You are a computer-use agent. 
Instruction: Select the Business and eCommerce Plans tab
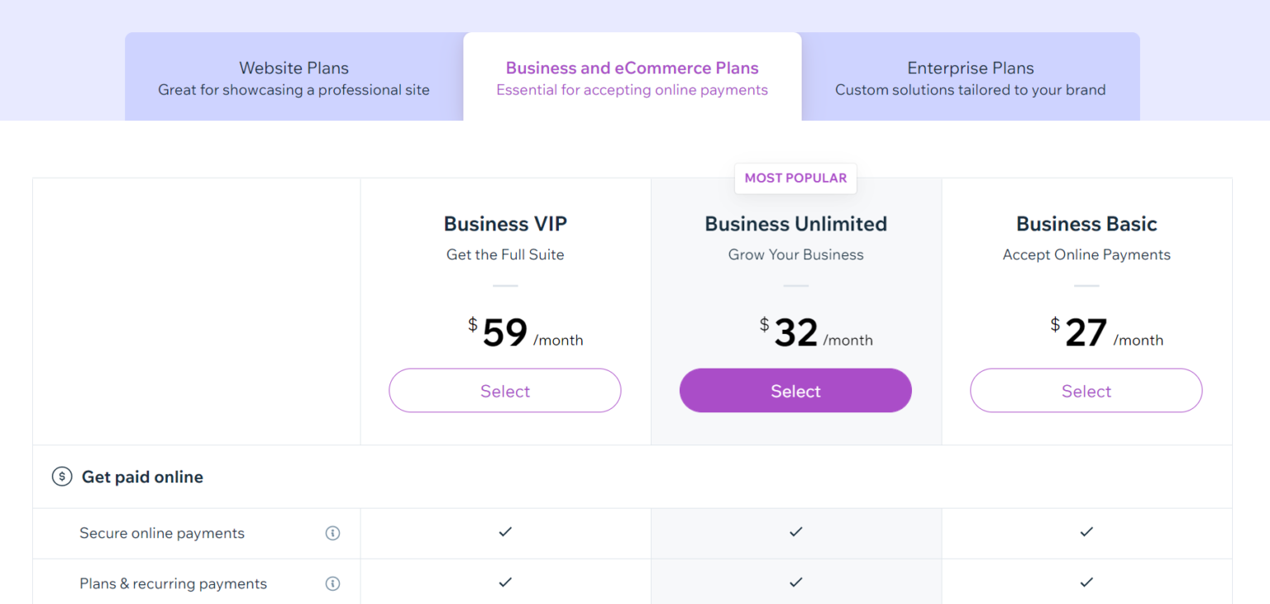pos(632,76)
